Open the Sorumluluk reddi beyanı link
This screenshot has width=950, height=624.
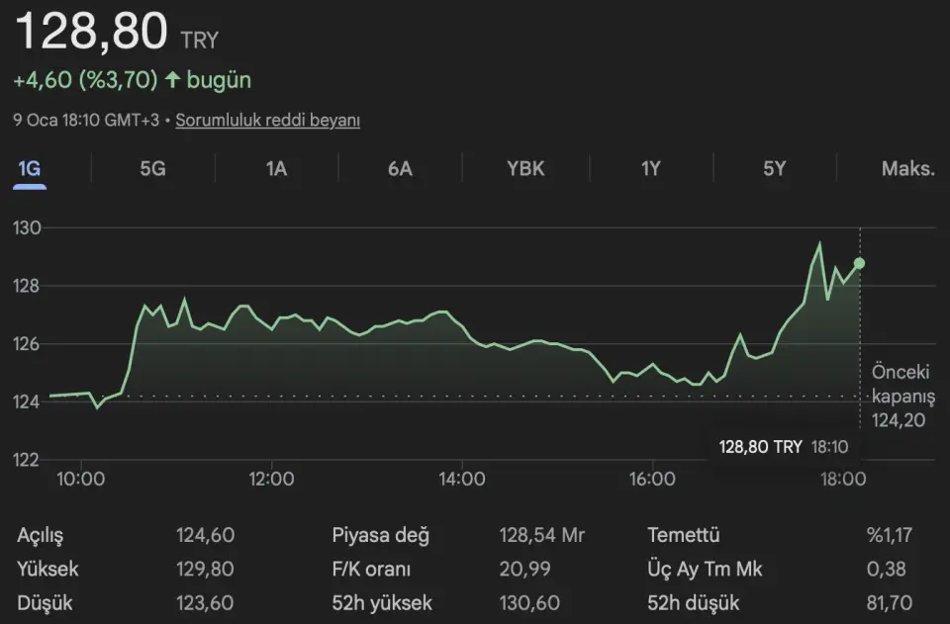click(x=268, y=121)
